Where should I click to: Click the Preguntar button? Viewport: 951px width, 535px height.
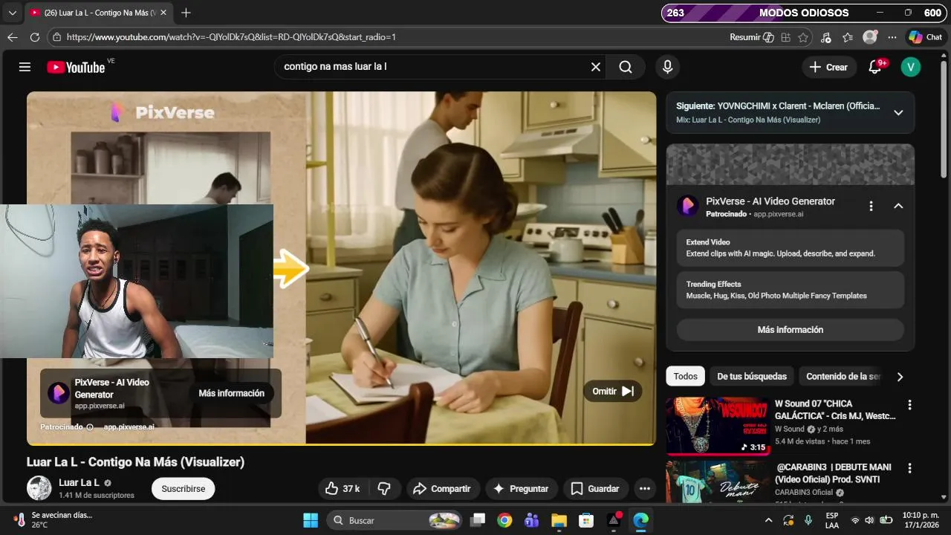(x=521, y=488)
